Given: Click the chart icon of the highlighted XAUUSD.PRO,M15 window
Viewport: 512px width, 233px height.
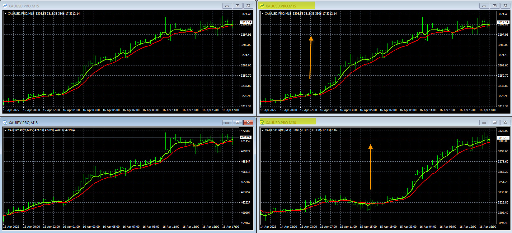Looking at the screenshot, I should [262, 6].
